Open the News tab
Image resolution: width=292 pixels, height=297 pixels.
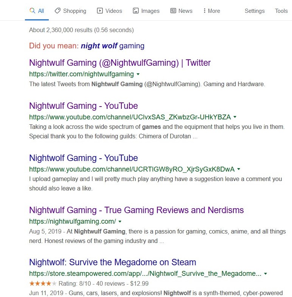pyautogui.click(x=181, y=11)
